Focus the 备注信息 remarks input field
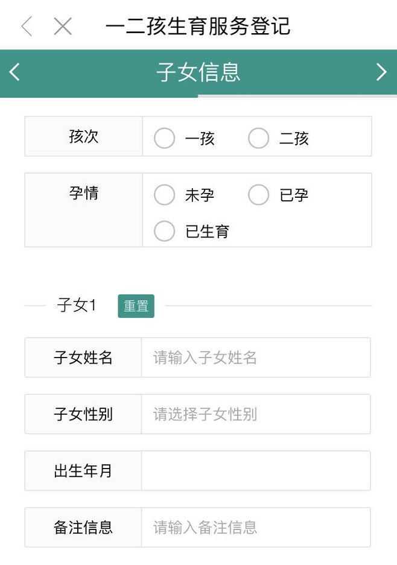Viewport: 397px width, 565px height. tap(255, 528)
